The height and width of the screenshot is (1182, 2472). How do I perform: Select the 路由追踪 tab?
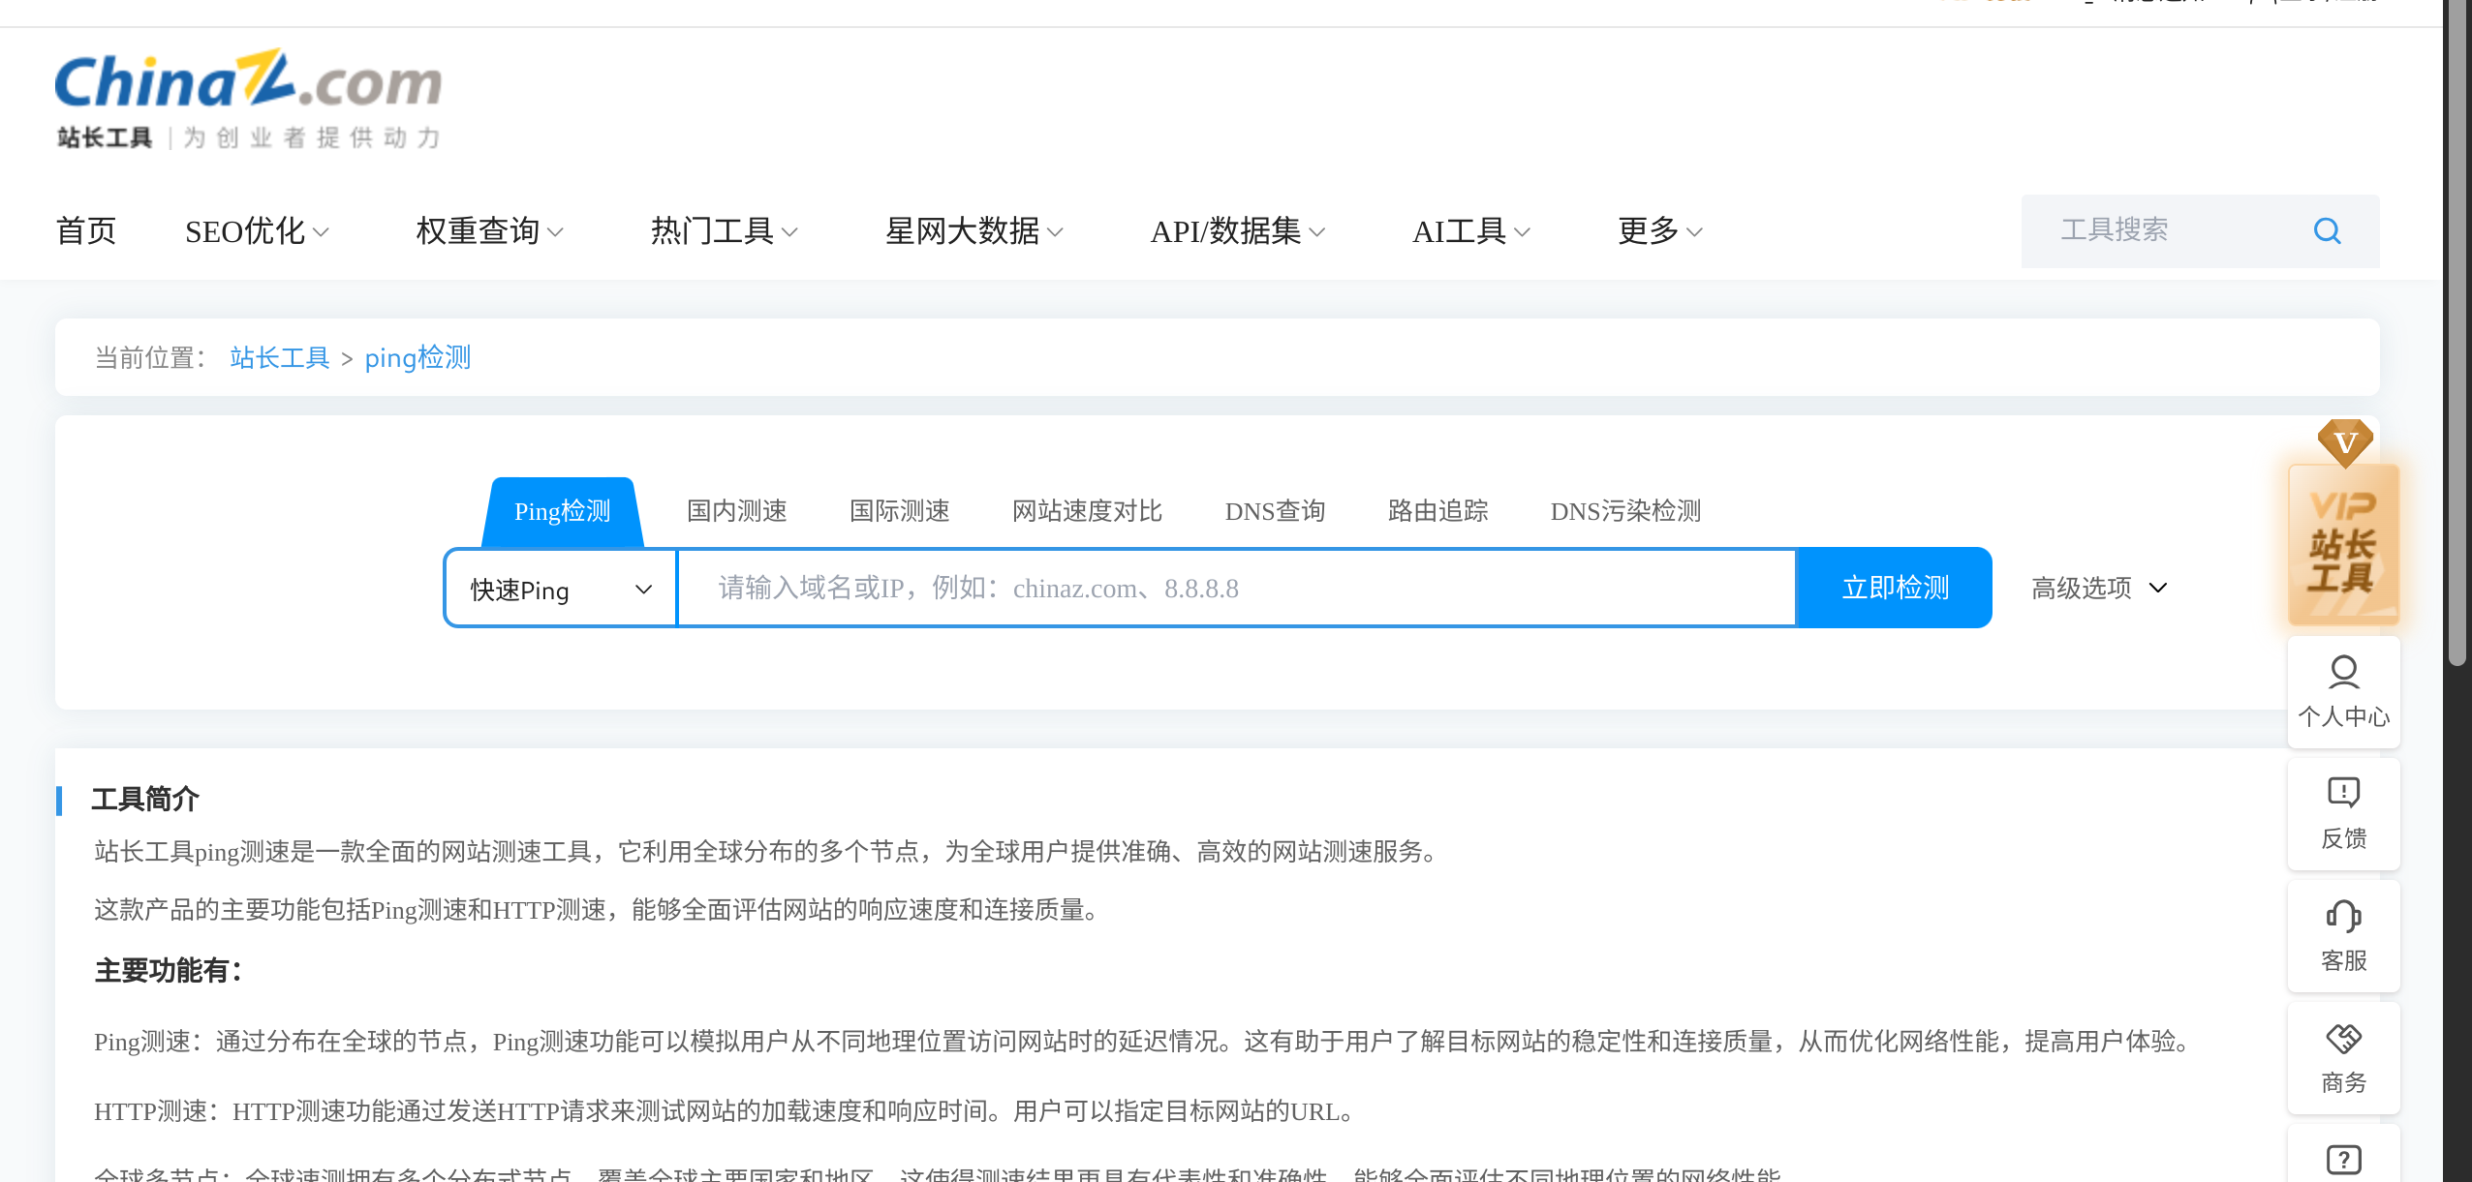click(x=1437, y=511)
